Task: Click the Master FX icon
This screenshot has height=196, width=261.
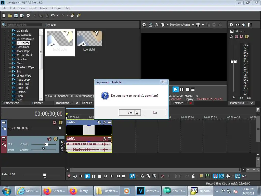Action: pos(231,36)
